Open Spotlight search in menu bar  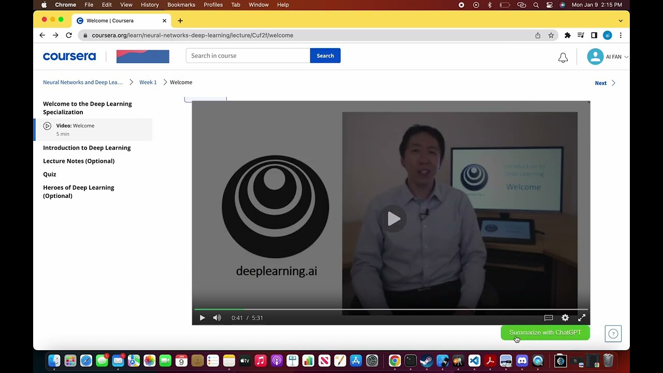coord(536,5)
